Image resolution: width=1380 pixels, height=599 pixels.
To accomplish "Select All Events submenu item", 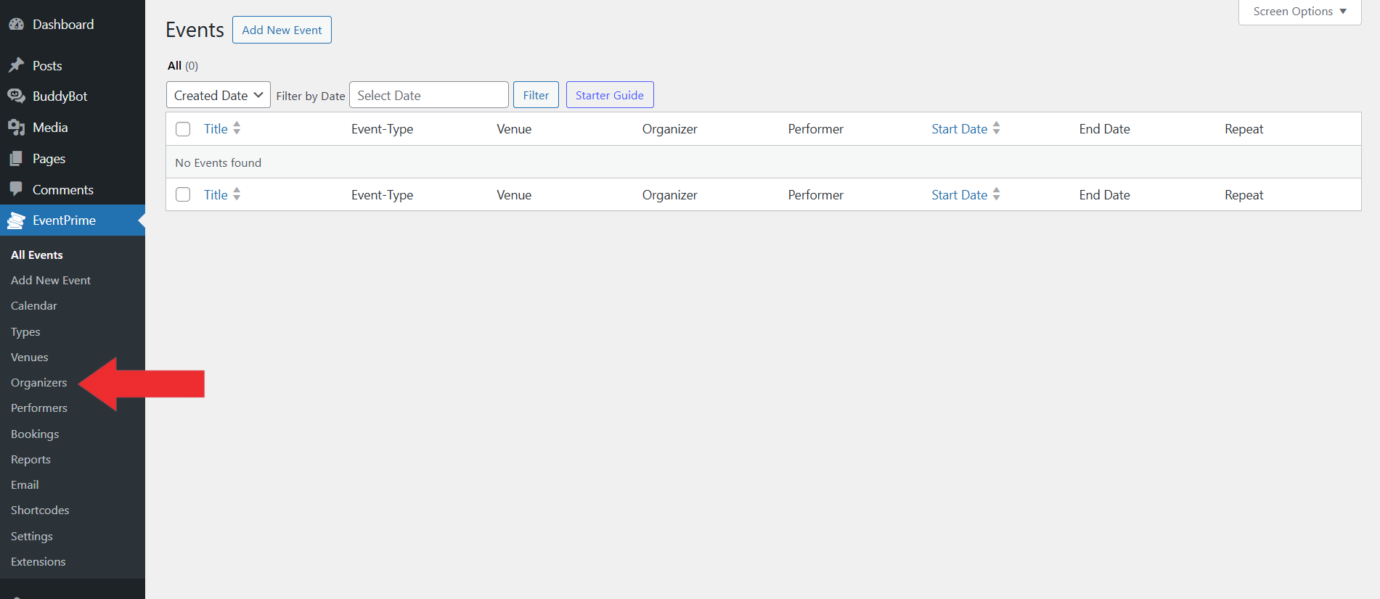I will 37,255.
